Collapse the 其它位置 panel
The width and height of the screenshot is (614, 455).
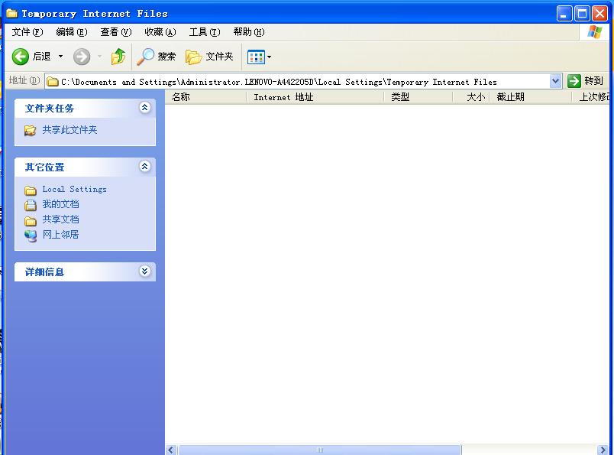click(144, 166)
